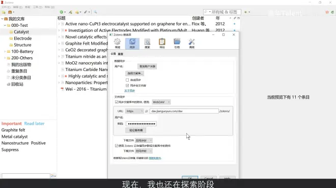Select the Graphite felt tag
Viewport: 336px width, 188px height.
tap(13, 130)
